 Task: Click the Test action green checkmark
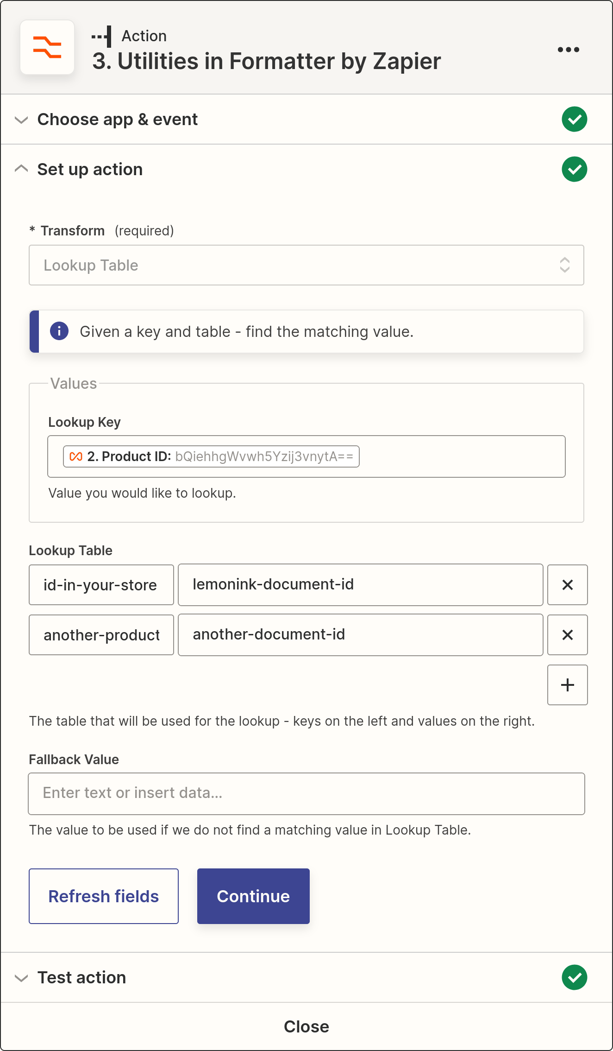point(574,977)
